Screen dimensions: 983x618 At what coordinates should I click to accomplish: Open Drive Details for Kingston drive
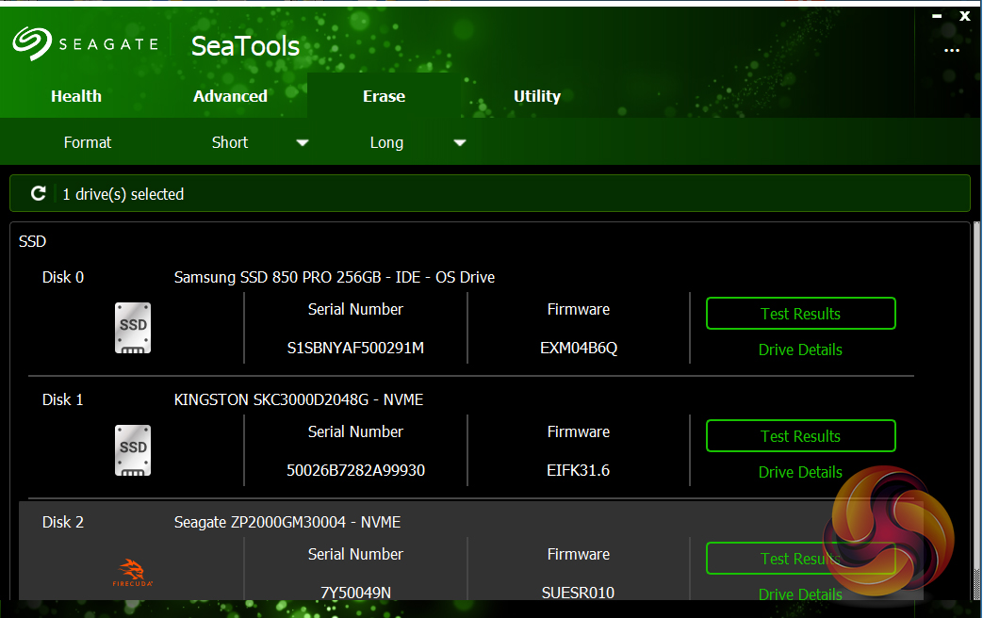pos(800,472)
